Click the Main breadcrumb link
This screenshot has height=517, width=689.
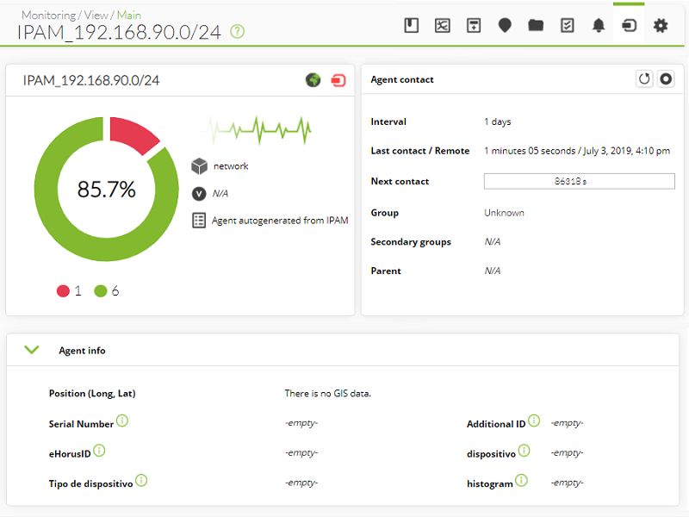128,16
